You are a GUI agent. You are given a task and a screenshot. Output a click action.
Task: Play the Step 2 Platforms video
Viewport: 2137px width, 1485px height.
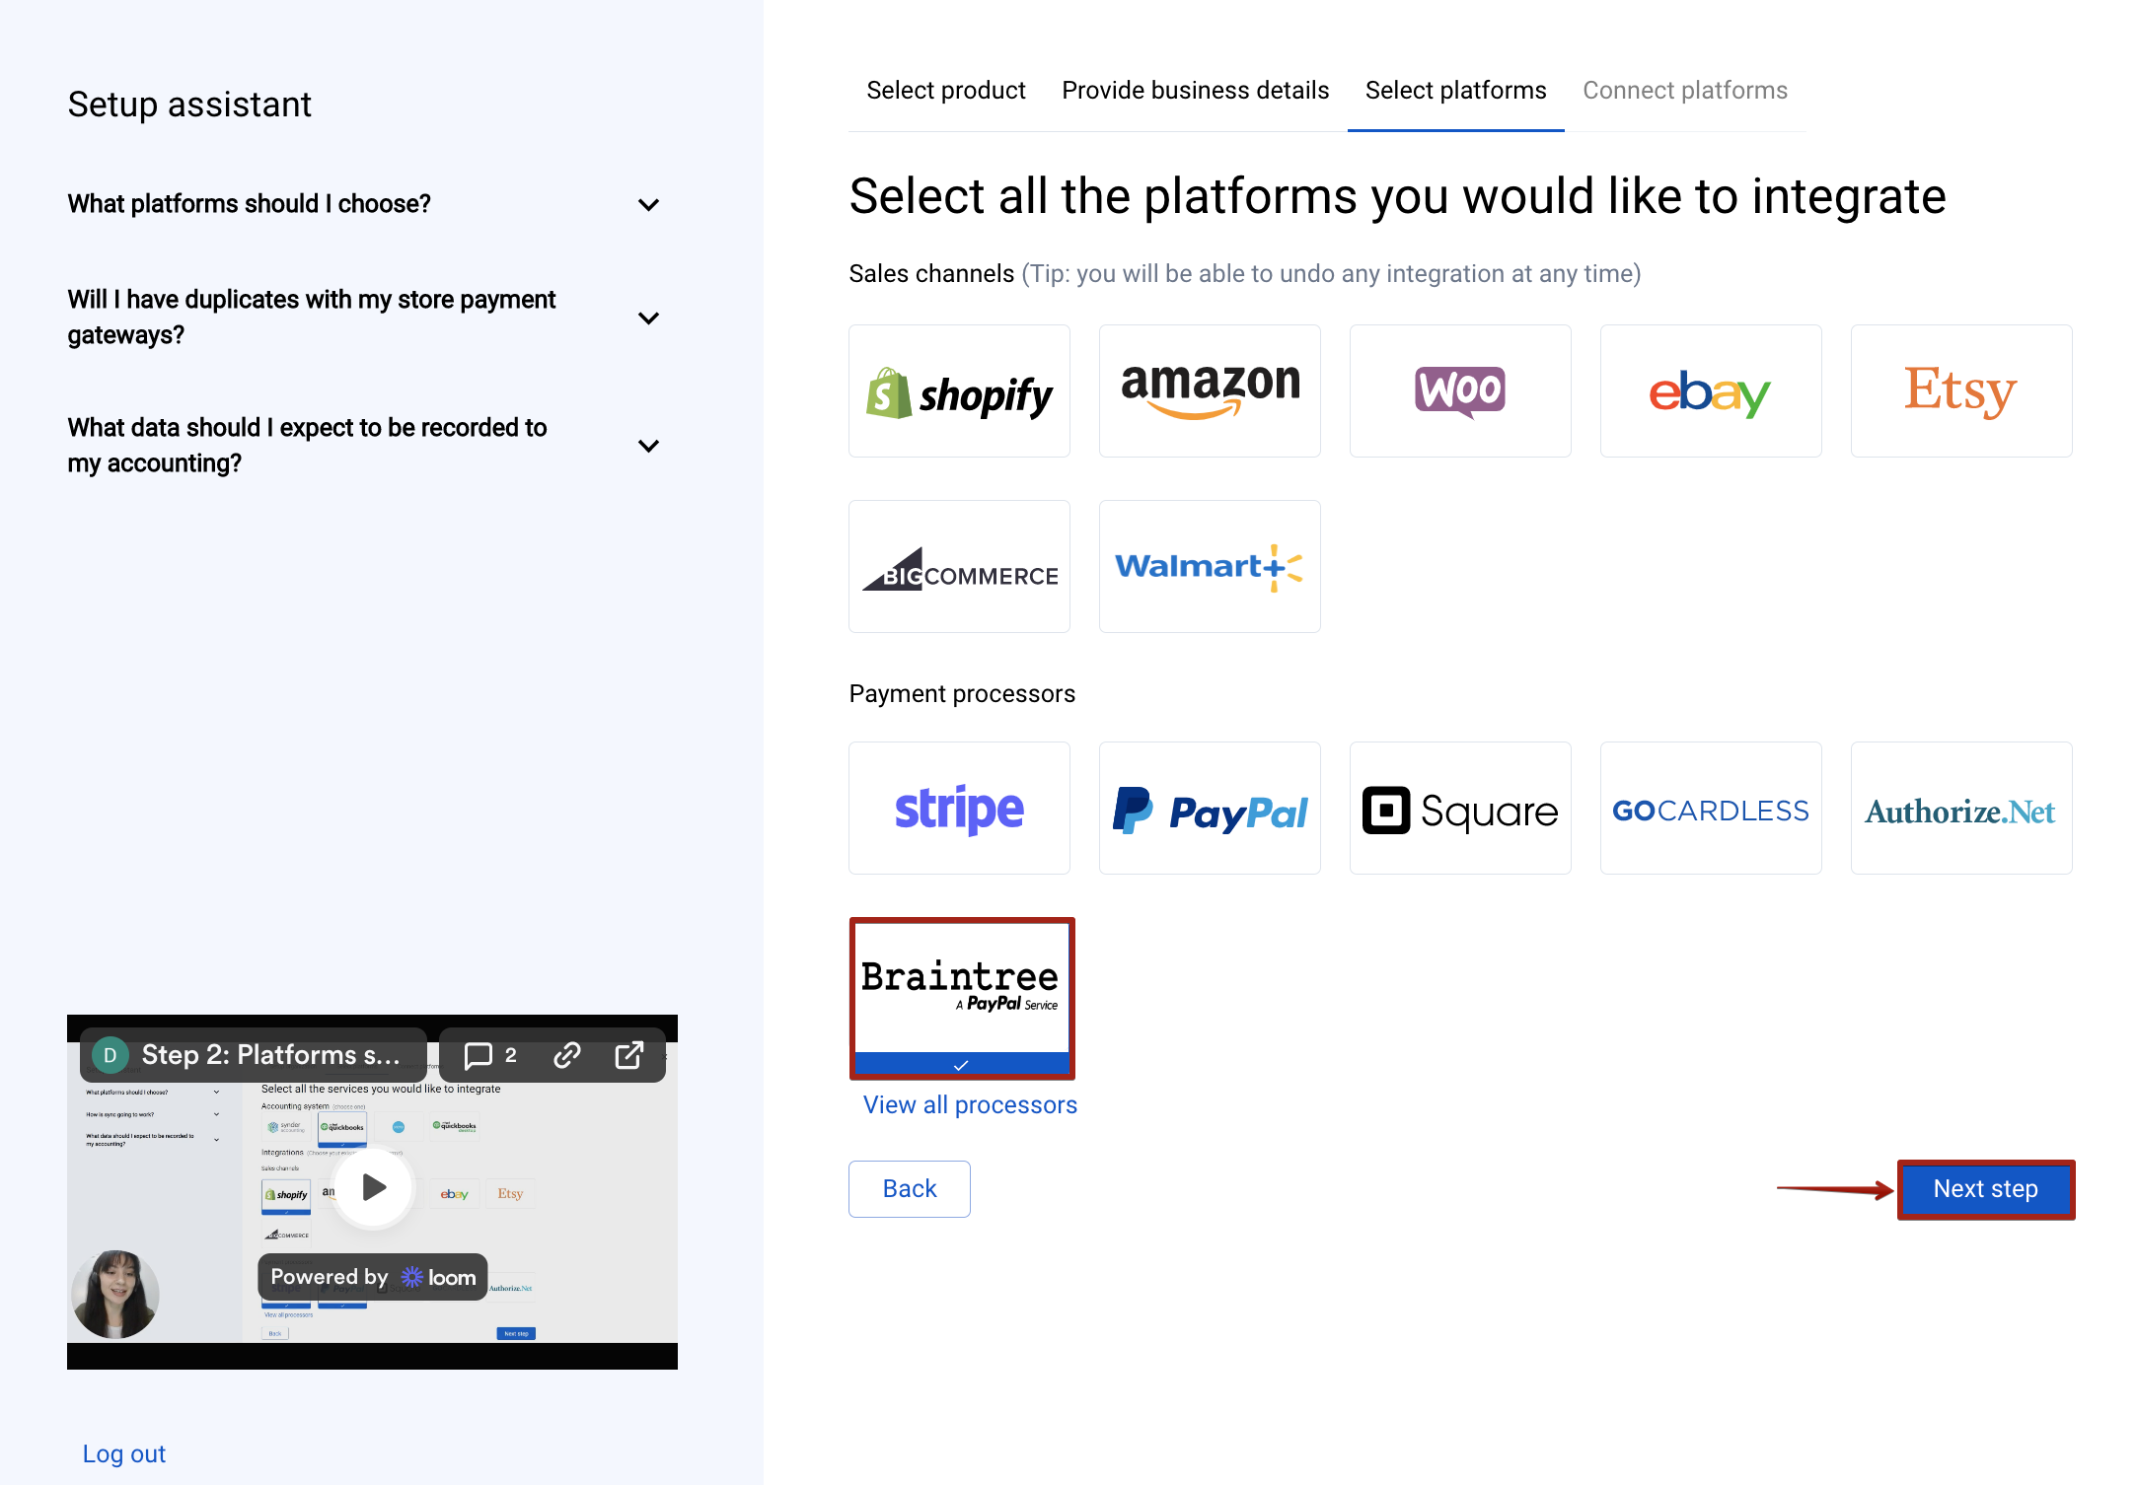coord(373,1188)
